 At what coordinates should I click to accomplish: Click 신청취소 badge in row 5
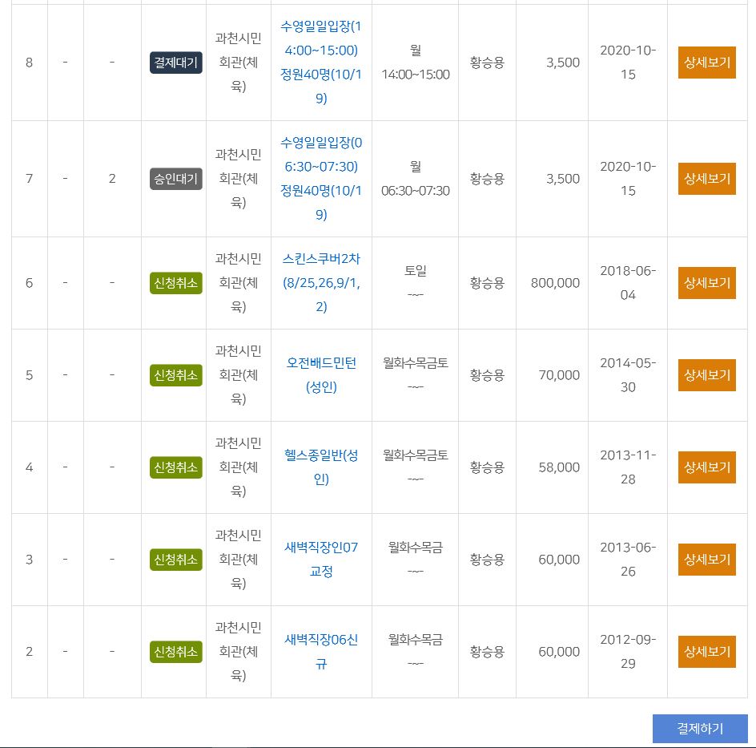click(x=175, y=375)
